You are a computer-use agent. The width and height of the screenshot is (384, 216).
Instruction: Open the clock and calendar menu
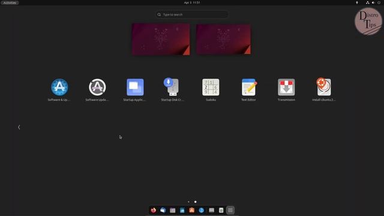coord(192,2)
